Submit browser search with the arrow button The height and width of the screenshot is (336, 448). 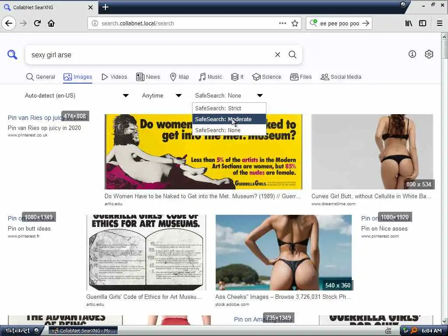point(366,23)
